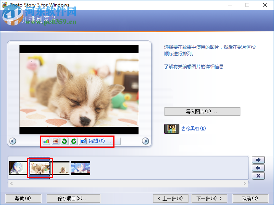The image size is (274, 205).
Task: Move the selected picture forward in the filmstrip
Action: (x=258, y=160)
